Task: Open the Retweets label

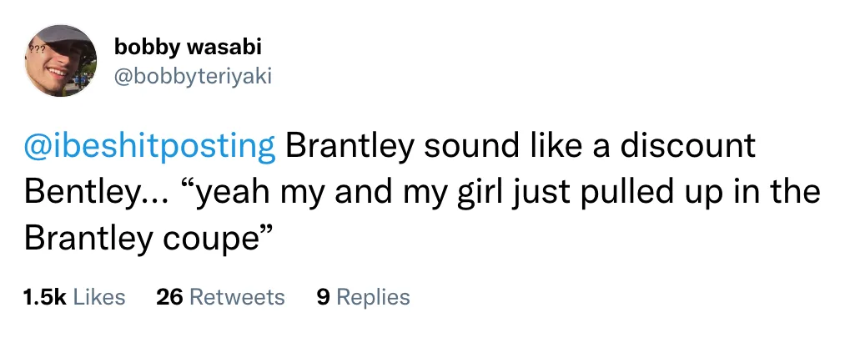Action: (x=238, y=297)
